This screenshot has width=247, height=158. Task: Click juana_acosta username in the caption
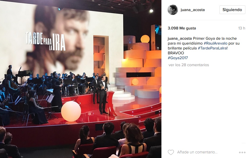[x=180, y=38]
